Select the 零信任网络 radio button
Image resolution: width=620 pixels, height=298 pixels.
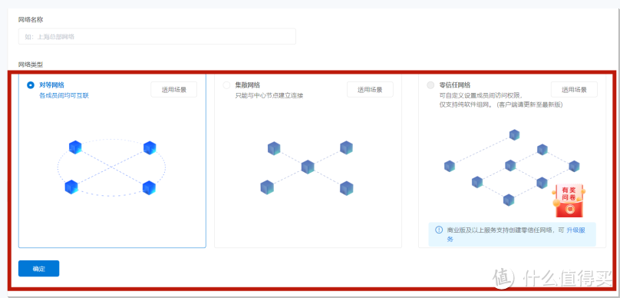[430, 85]
